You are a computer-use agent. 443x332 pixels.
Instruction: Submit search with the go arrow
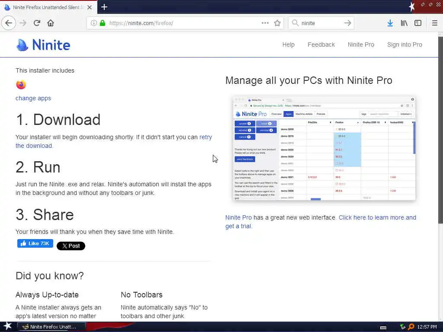coord(347,23)
